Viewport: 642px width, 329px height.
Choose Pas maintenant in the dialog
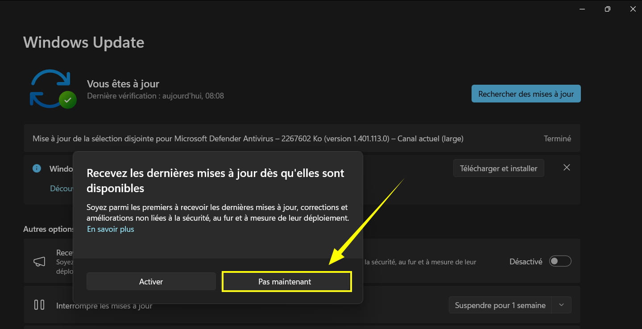[x=286, y=282]
